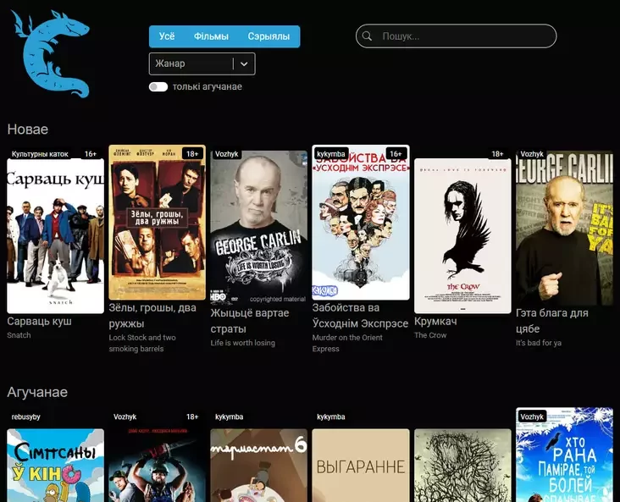Click the blue dragon site logo
620x502 pixels.
[x=52, y=53]
